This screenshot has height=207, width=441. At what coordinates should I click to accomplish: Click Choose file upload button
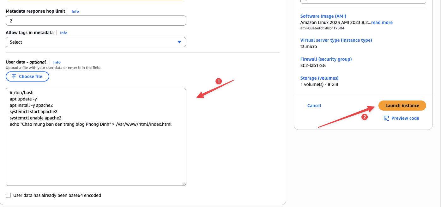27,76
